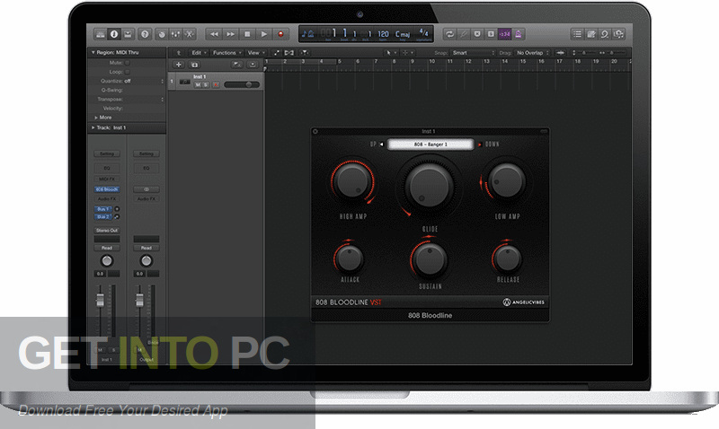Screen dimensions: 719x429
Task: Open the Transpose popup arrows
Action: tap(163, 100)
